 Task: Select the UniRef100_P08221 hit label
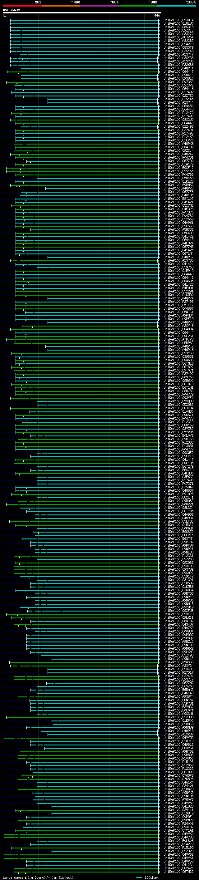click(178, 504)
